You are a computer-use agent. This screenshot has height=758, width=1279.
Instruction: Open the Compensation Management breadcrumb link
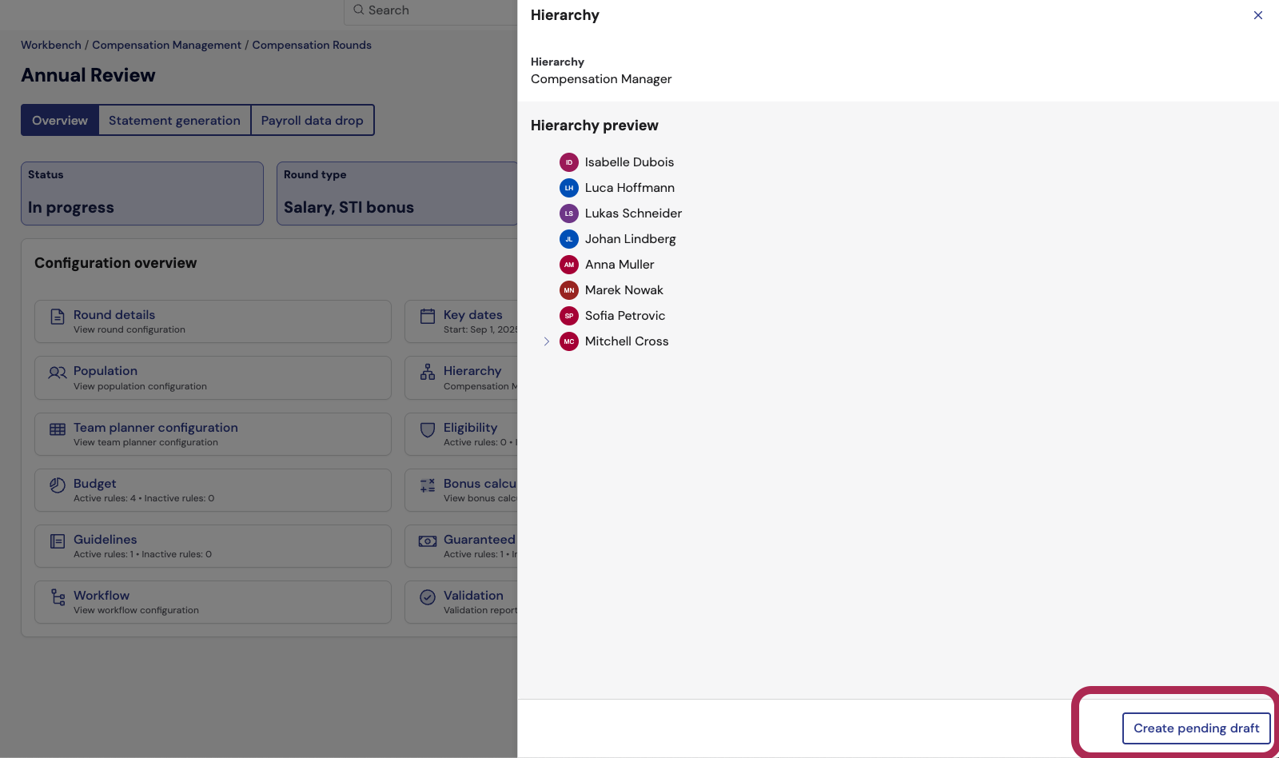click(x=166, y=46)
